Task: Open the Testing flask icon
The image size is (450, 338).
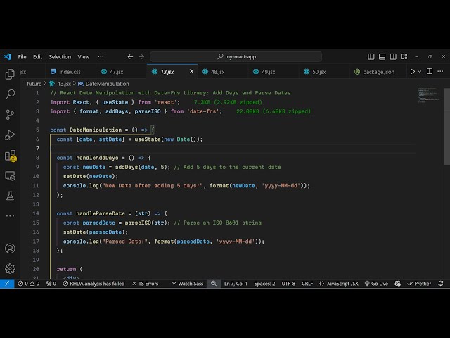Action: tap(10, 195)
